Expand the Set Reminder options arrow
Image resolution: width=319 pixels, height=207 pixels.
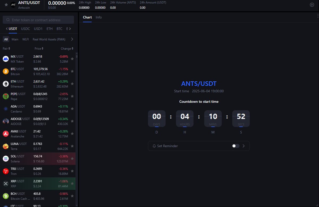tap(244, 146)
